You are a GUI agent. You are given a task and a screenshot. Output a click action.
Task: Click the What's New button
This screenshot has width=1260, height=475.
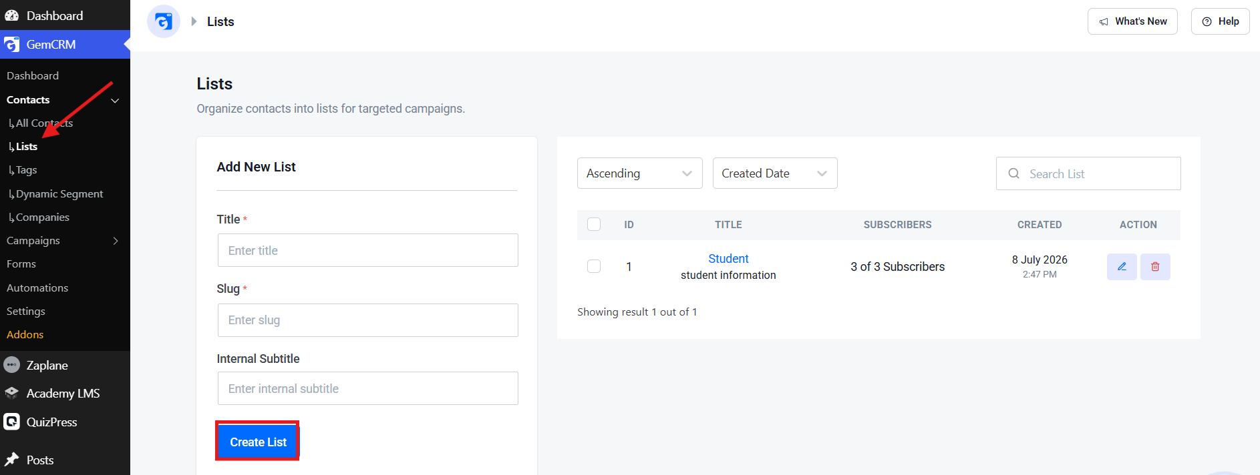pyautogui.click(x=1132, y=21)
